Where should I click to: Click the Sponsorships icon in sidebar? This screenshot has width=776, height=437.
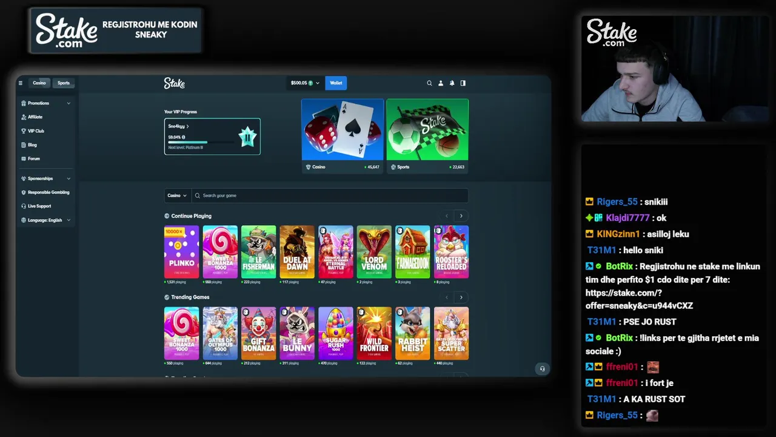pos(24,178)
